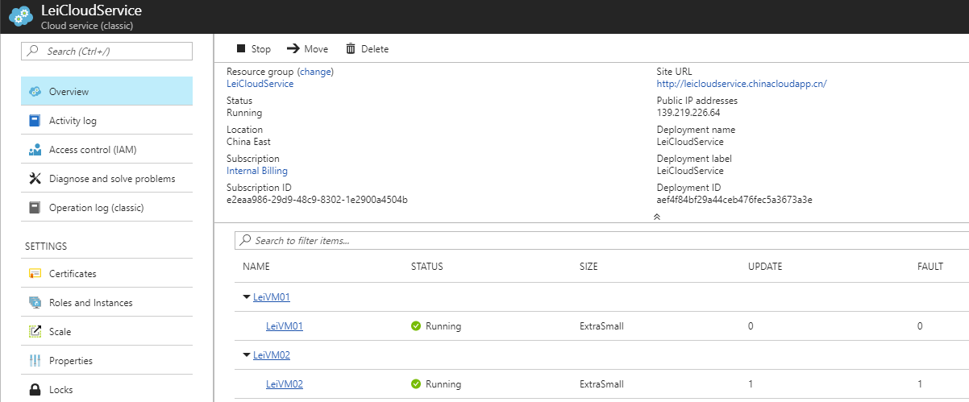Image resolution: width=969 pixels, height=402 pixels.
Task: Open Roles and Instances settings item
Action: click(x=107, y=303)
